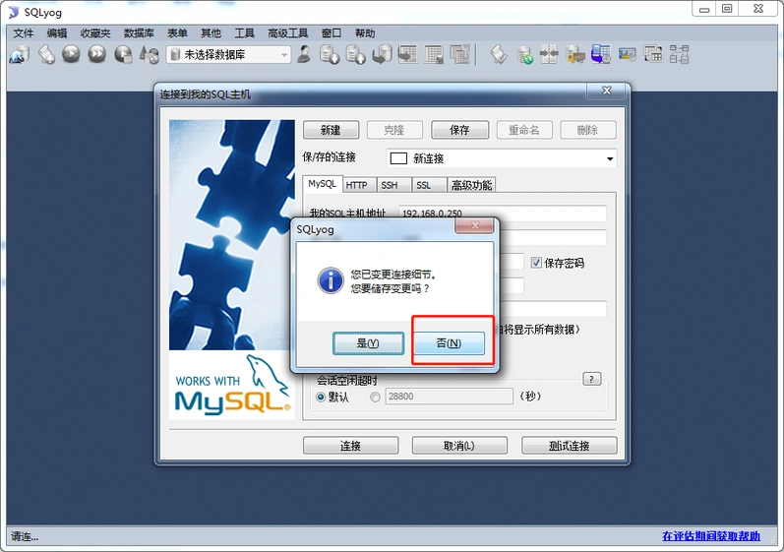The image size is (784, 552).
Task: Click the 重命名 button
Action: pos(524,130)
